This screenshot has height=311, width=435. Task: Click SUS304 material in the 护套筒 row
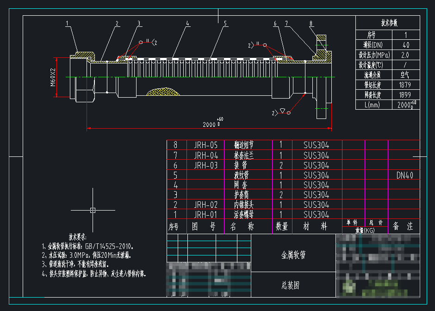coord(316,195)
